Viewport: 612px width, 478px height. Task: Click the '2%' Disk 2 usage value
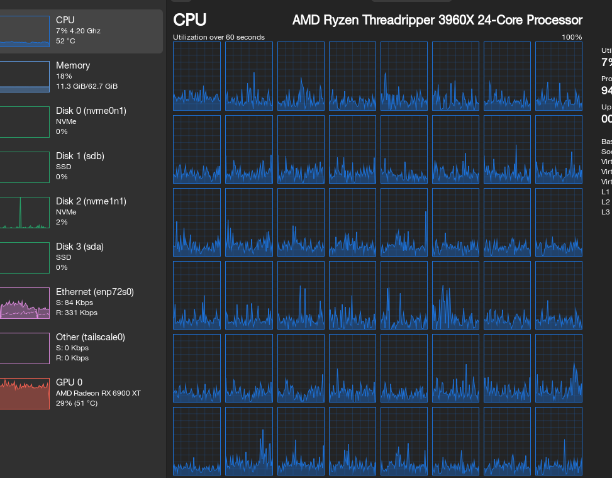[62, 222]
